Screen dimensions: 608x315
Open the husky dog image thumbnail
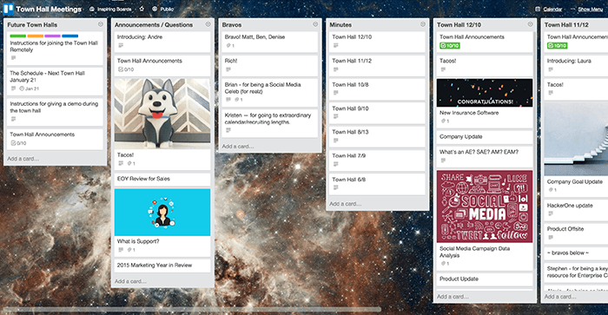tap(162, 114)
